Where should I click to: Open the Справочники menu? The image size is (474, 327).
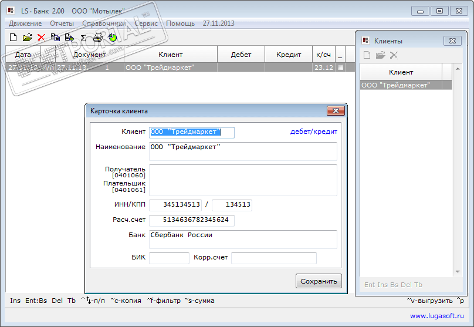104,23
